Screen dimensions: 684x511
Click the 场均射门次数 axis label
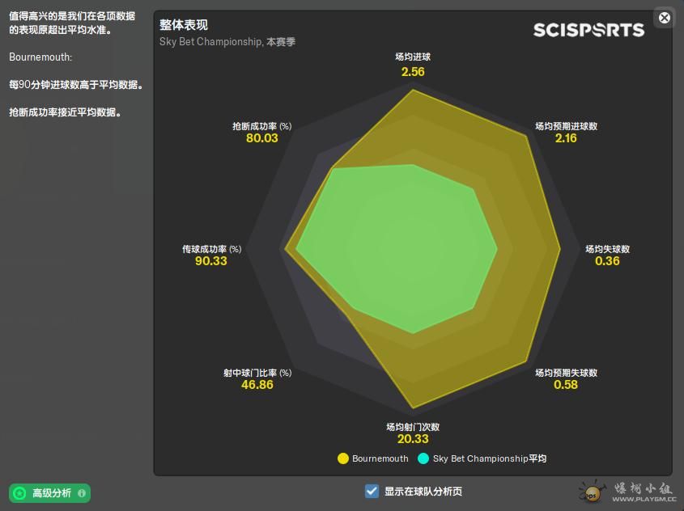(413, 426)
